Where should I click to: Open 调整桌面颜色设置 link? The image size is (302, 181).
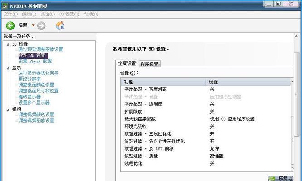tap(36, 85)
